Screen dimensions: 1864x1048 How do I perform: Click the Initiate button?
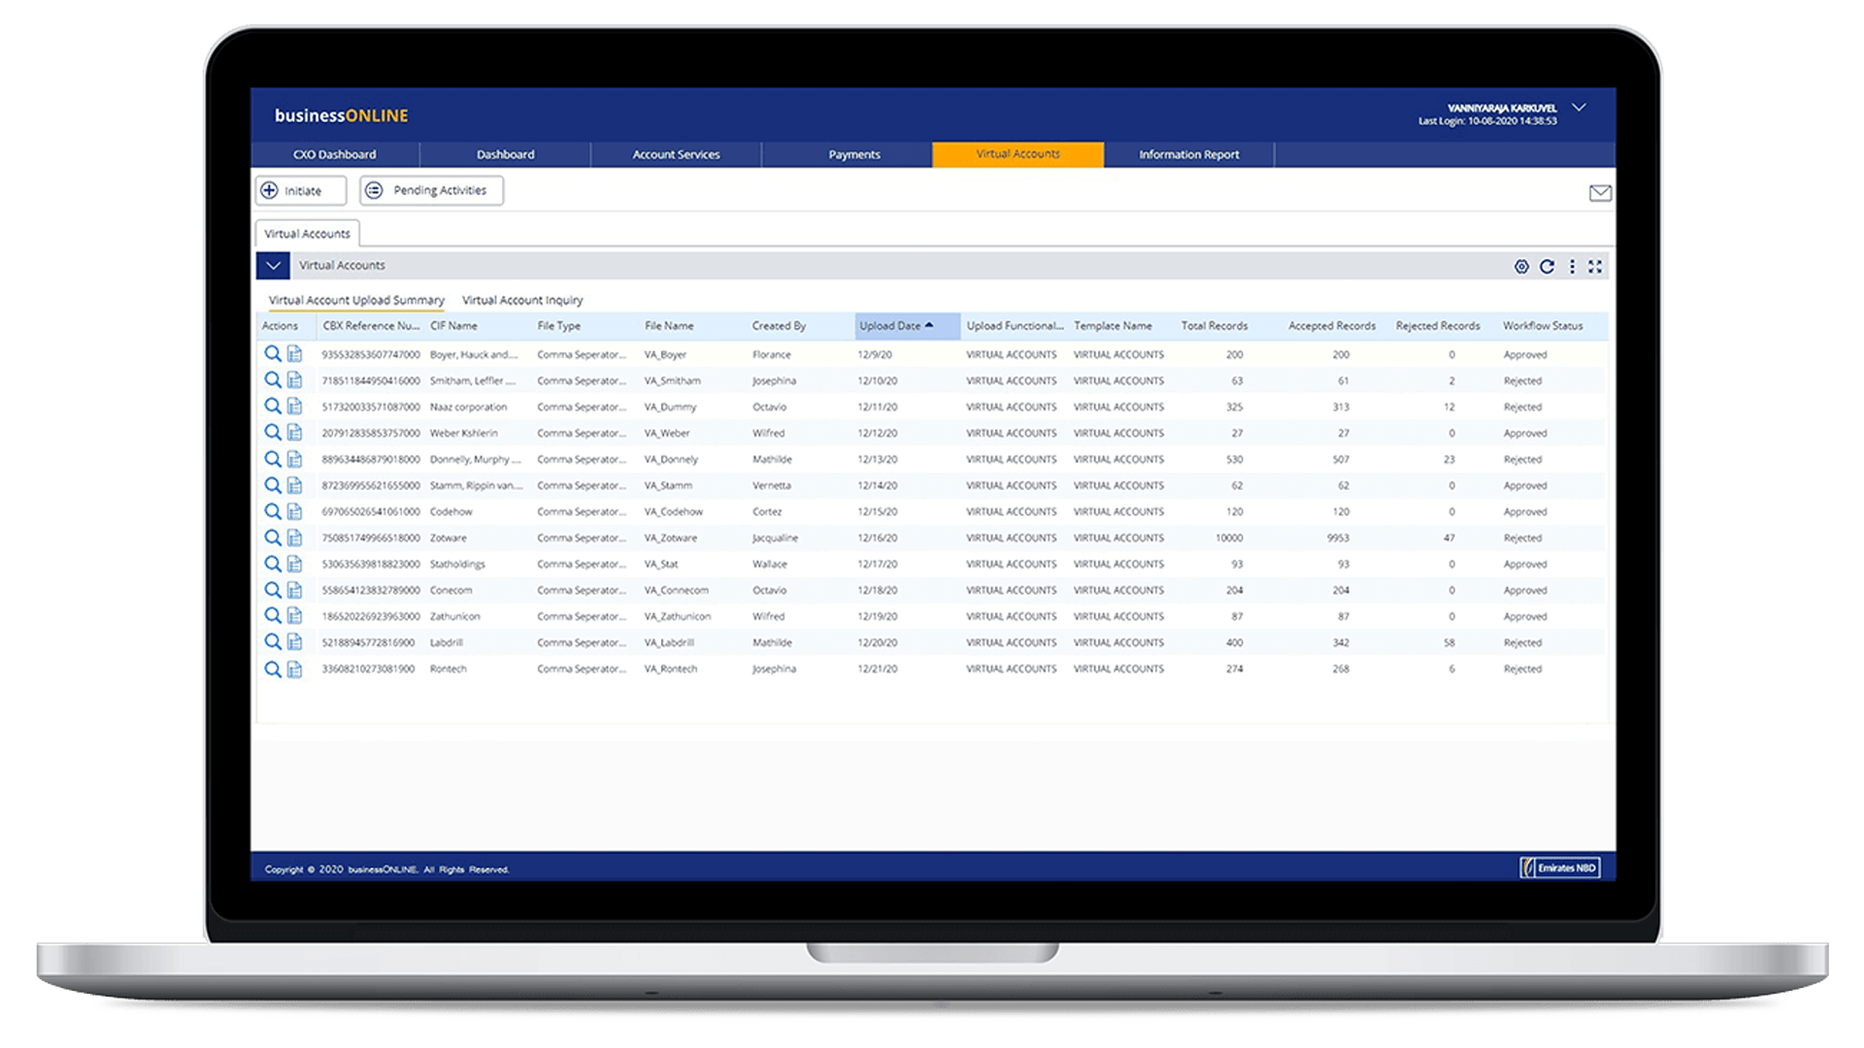click(x=301, y=191)
